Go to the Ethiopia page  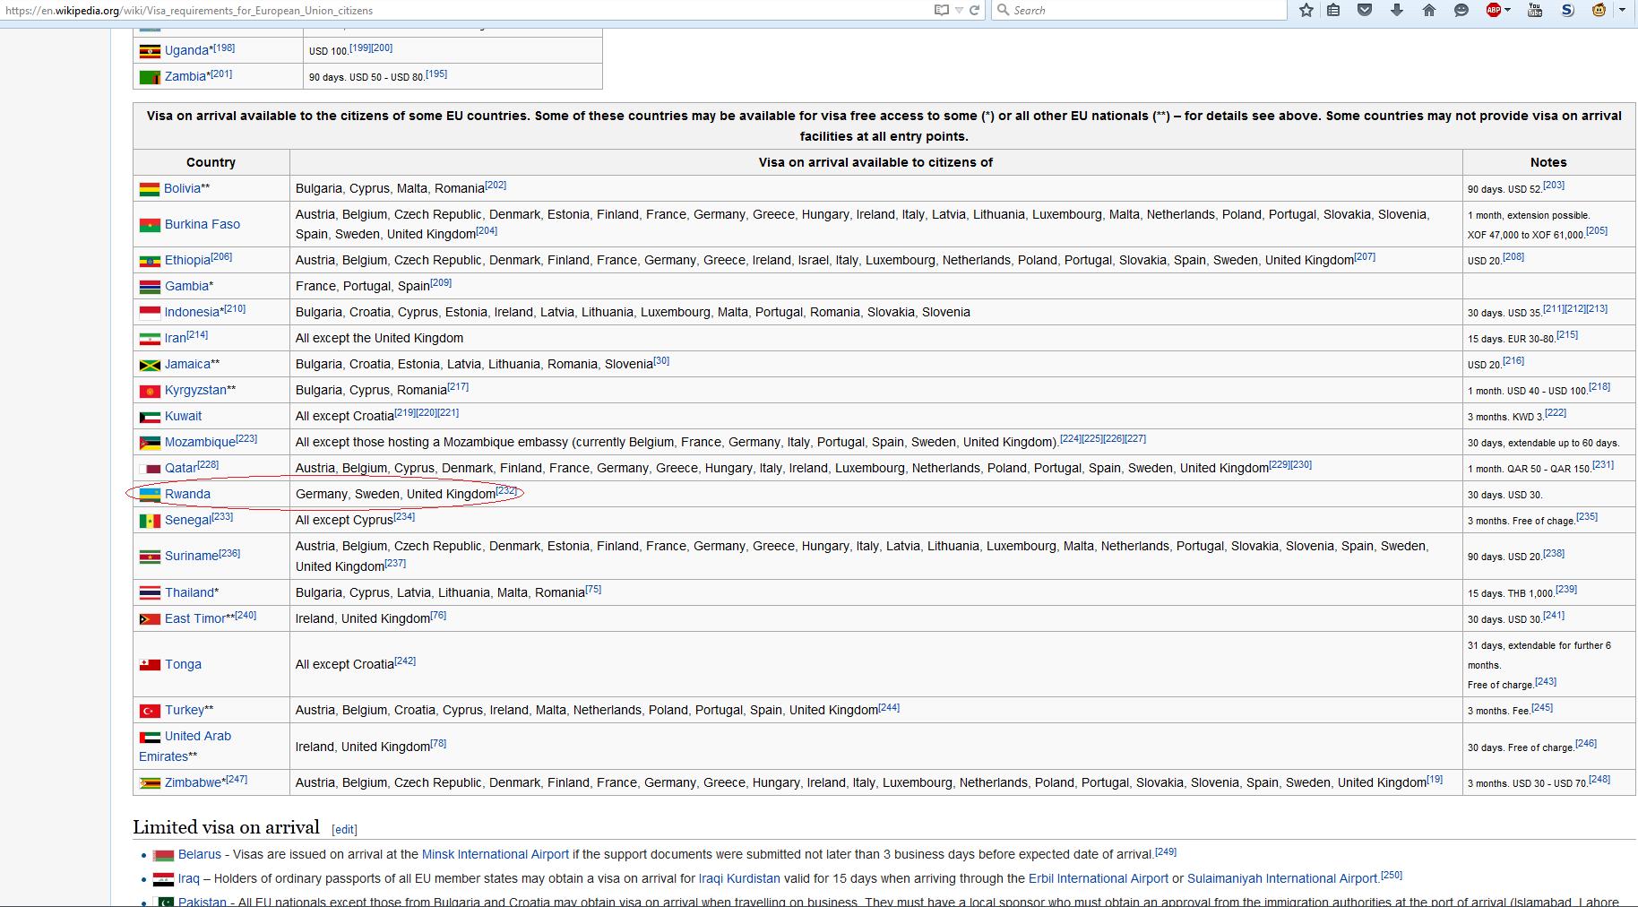click(x=187, y=260)
